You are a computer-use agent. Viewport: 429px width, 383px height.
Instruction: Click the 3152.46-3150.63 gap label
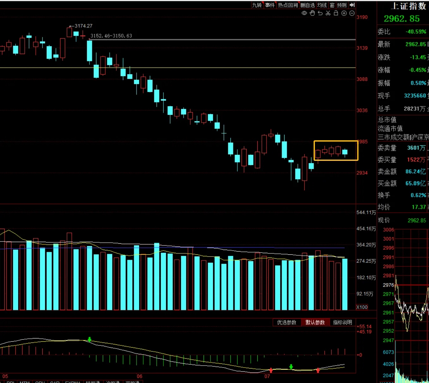coord(111,36)
